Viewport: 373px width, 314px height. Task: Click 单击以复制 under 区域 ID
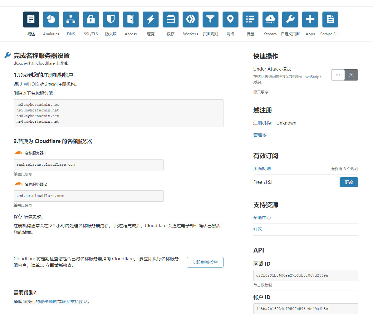pyautogui.click(x=263, y=285)
